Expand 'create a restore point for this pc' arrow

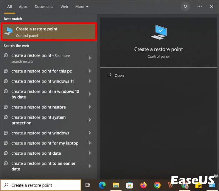pyautogui.click(x=90, y=71)
